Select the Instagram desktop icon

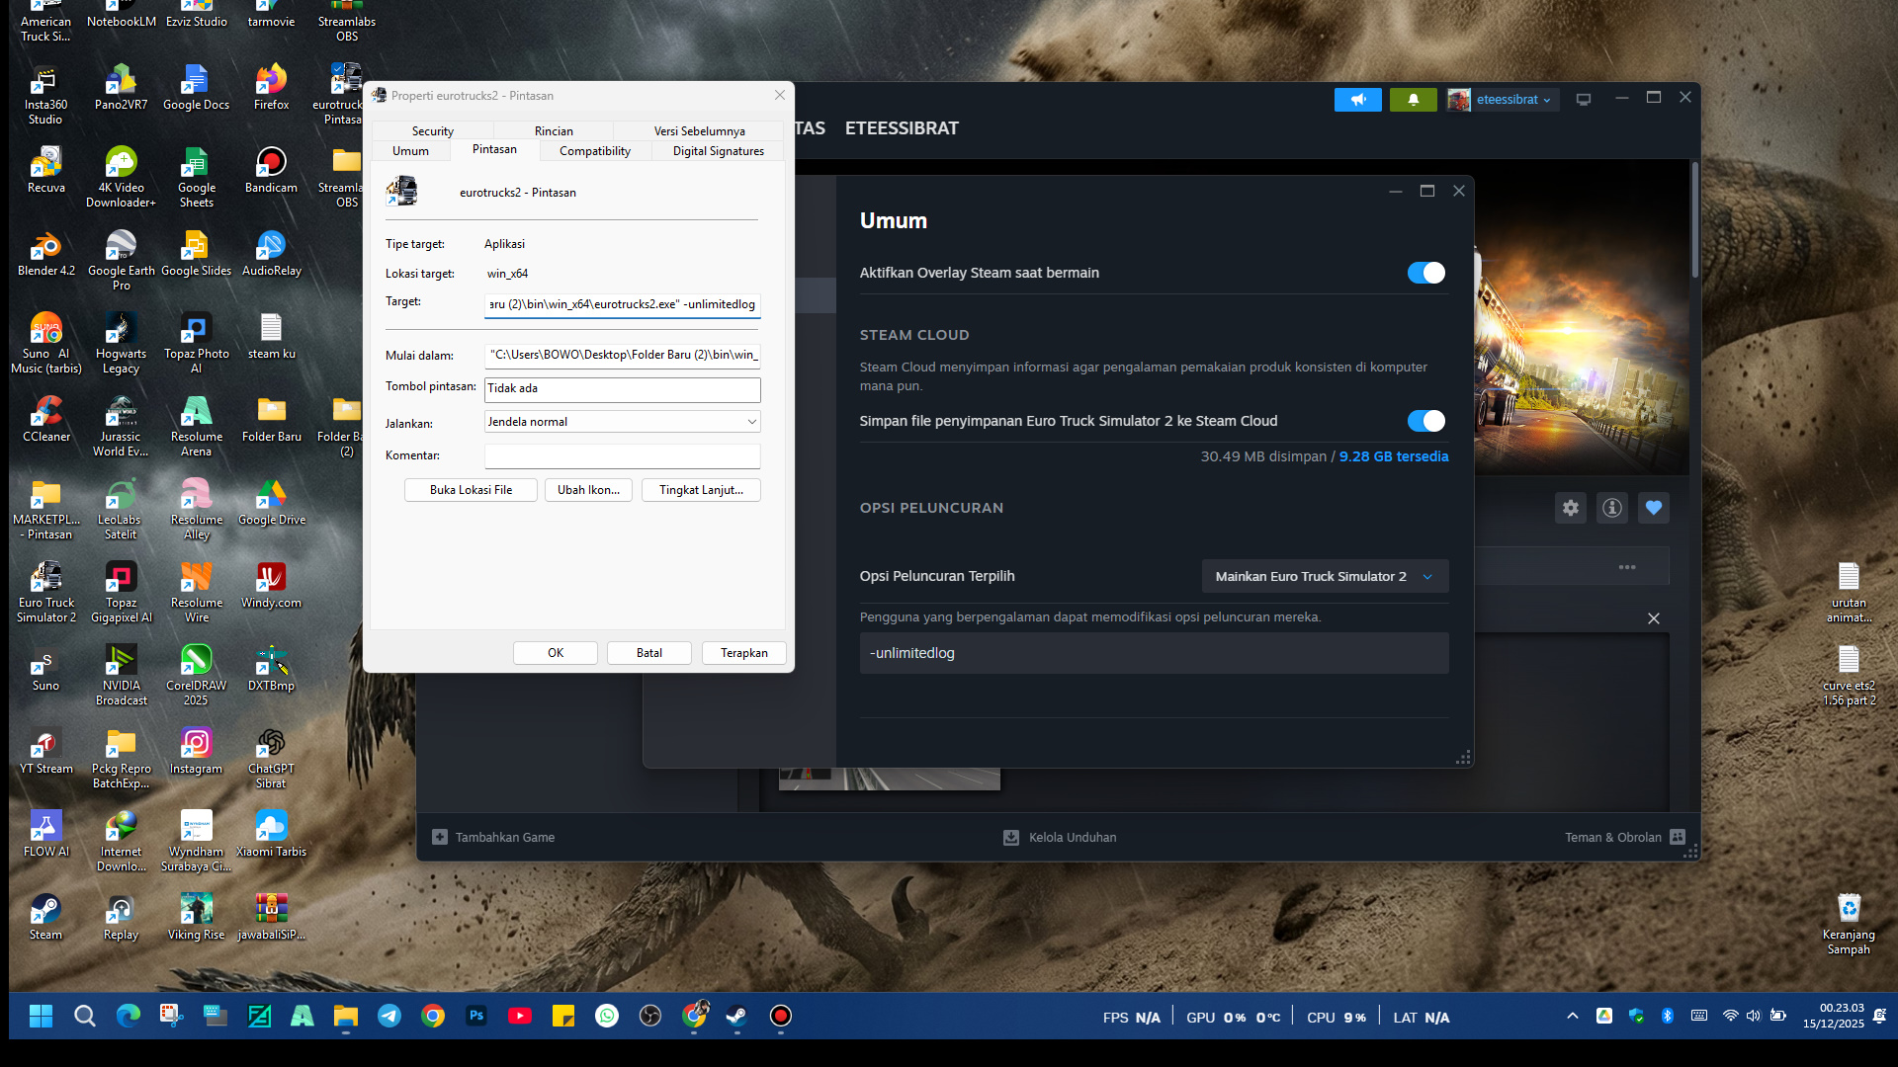tap(196, 751)
